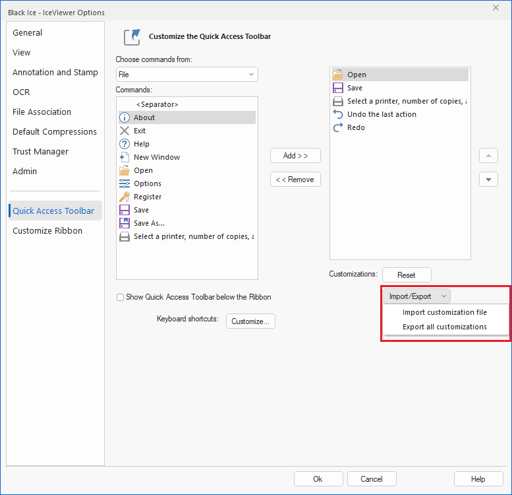Select 'Save As...' command text

tap(149, 223)
